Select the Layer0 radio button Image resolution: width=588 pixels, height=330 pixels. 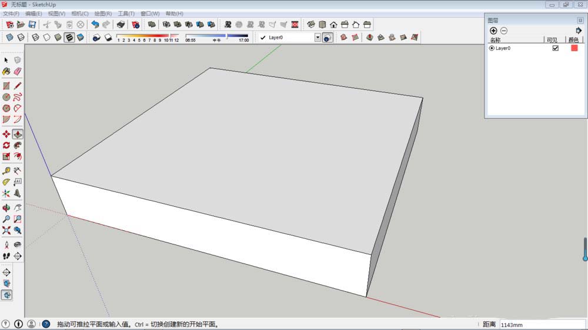pos(492,48)
